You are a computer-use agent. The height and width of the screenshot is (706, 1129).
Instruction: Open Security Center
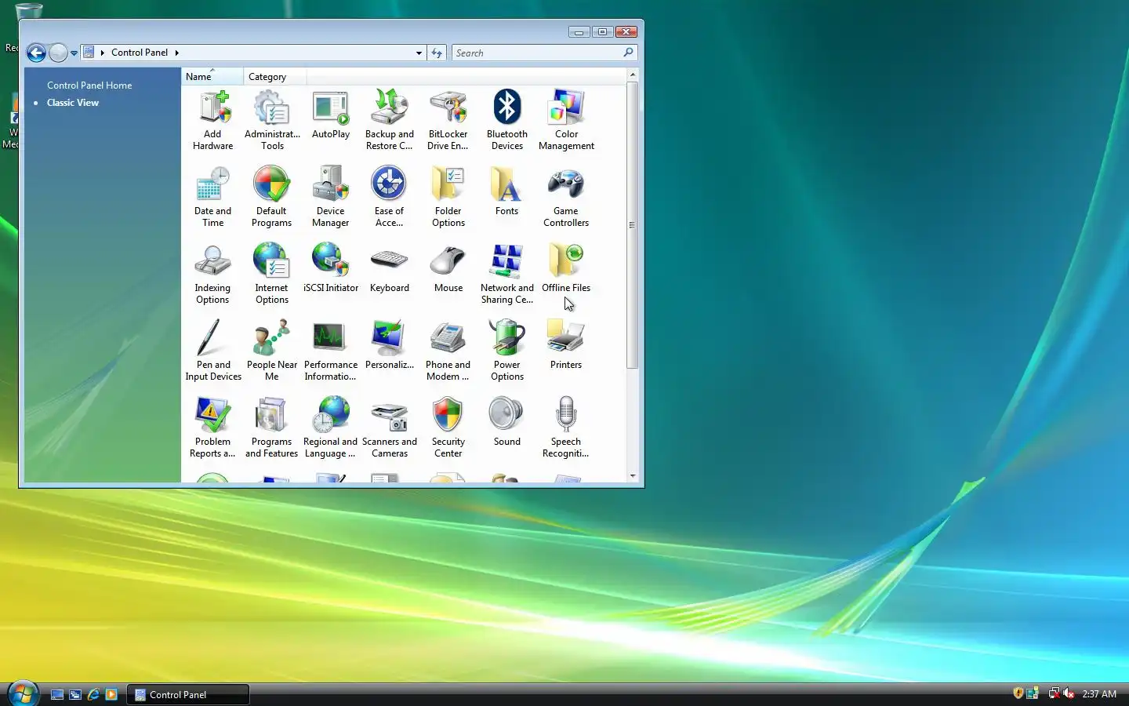click(x=448, y=427)
